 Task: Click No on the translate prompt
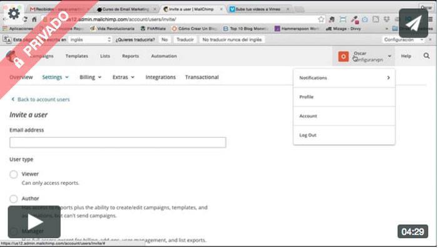[165, 39]
